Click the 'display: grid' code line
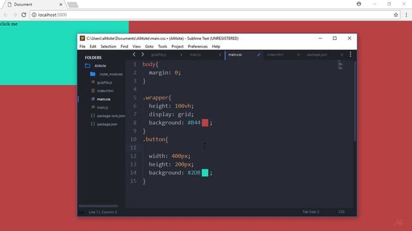This screenshot has height=231, width=412. (171, 114)
